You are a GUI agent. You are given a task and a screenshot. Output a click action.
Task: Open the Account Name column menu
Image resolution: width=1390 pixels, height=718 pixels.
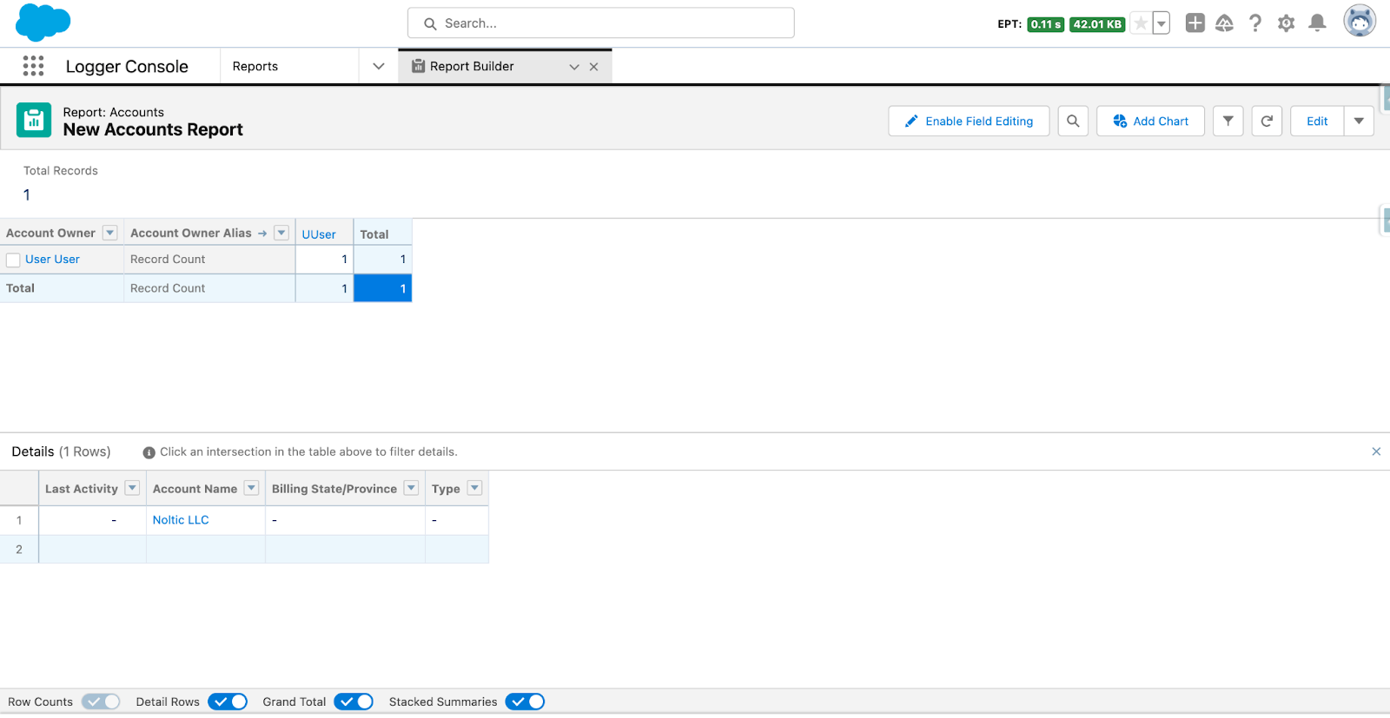point(251,488)
